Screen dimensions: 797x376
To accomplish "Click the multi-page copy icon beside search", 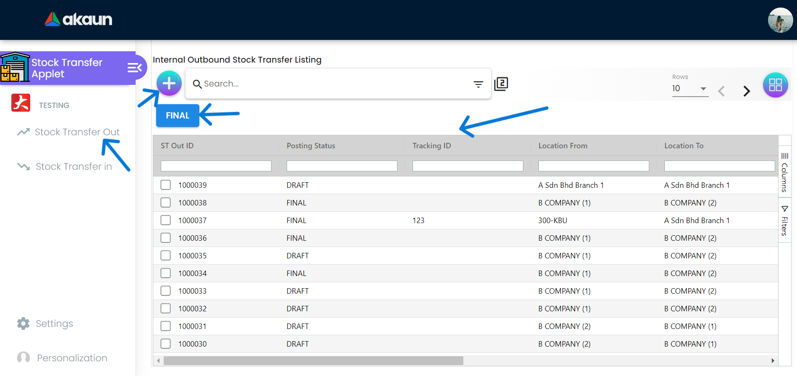I will coord(501,84).
